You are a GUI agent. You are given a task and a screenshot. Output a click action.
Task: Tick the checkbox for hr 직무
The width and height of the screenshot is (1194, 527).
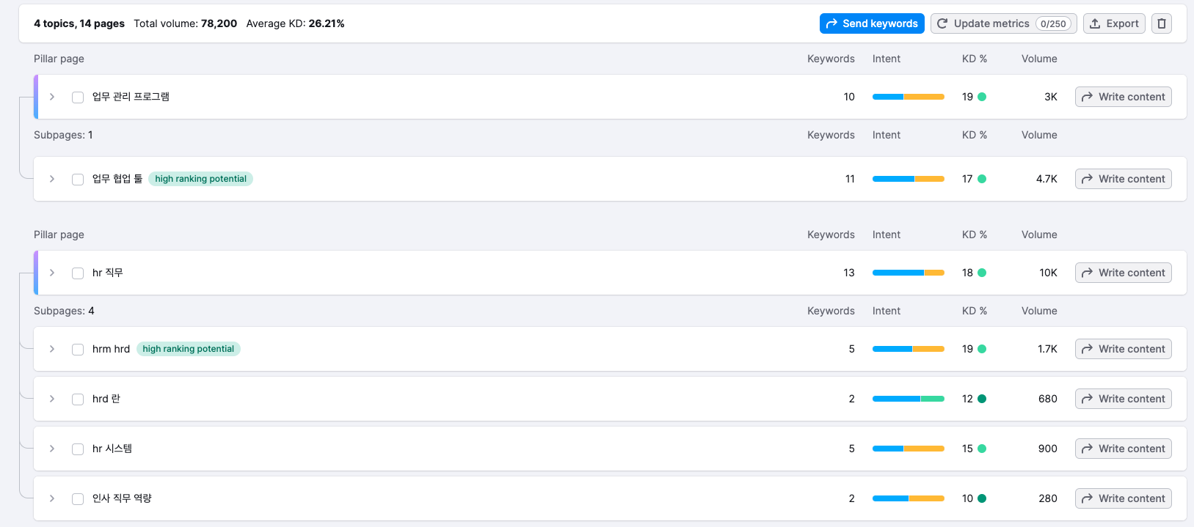click(78, 273)
